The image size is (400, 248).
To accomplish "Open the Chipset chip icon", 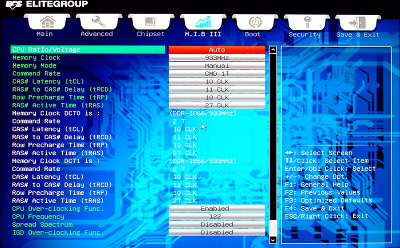I will 151,21.
